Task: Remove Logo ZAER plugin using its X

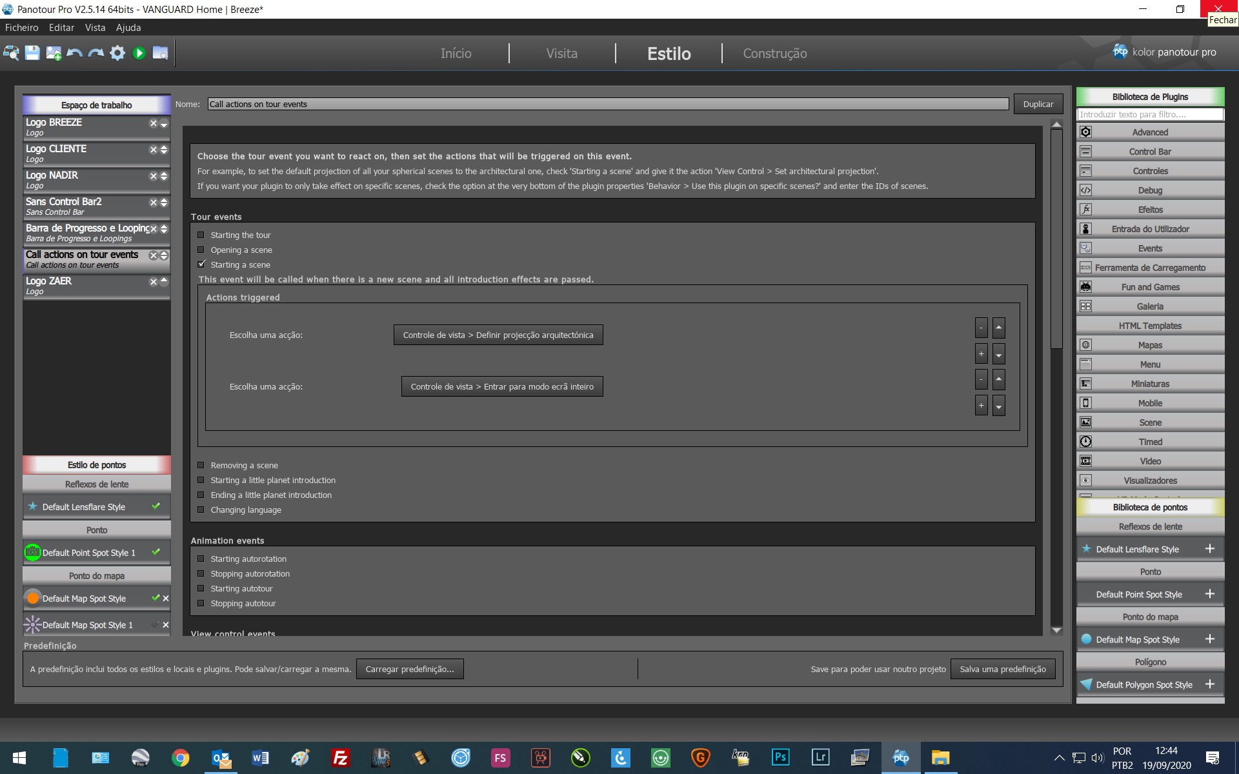Action: tap(154, 282)
